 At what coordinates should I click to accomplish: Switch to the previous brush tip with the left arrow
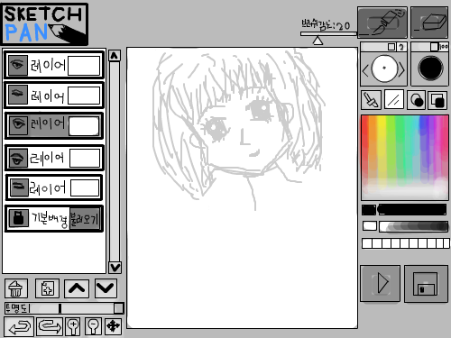click(x=365, y=71)
